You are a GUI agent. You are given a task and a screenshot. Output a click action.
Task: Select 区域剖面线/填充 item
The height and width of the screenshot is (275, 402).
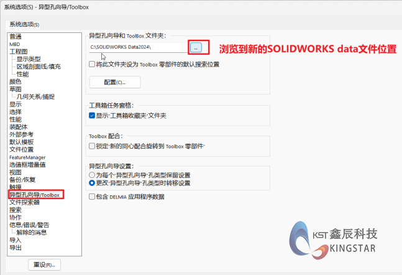pos(39,67)
